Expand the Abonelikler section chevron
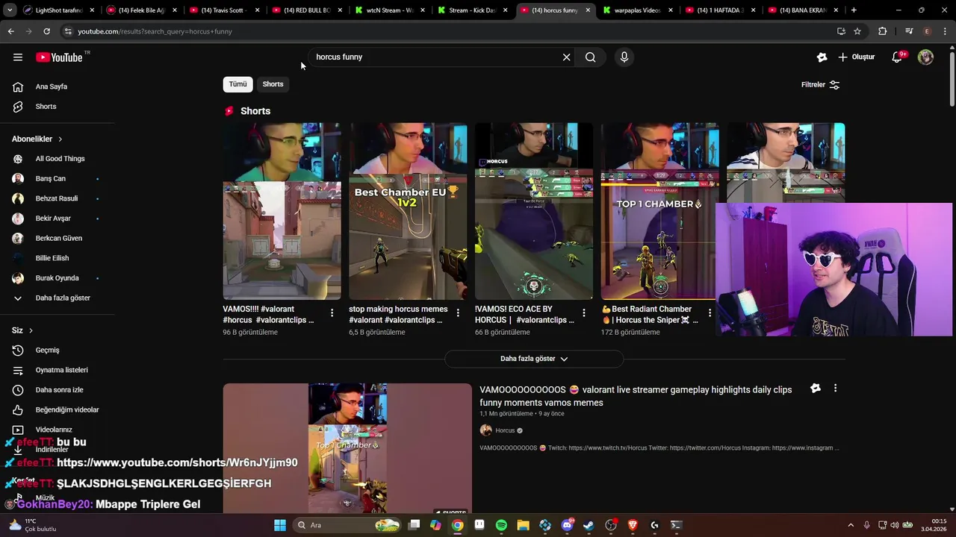Viewport: 956px width, 537px height. 60,139
